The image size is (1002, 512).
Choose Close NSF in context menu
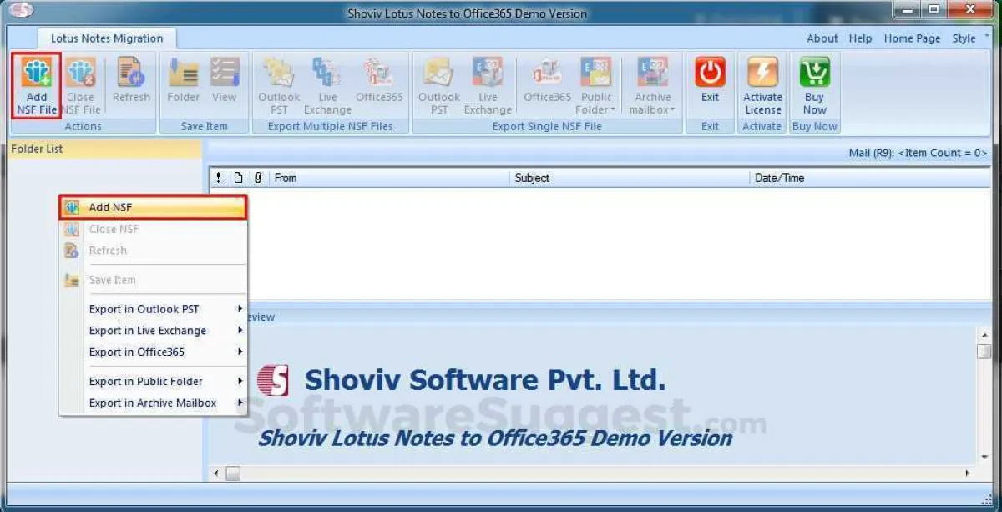pos(153,229)
